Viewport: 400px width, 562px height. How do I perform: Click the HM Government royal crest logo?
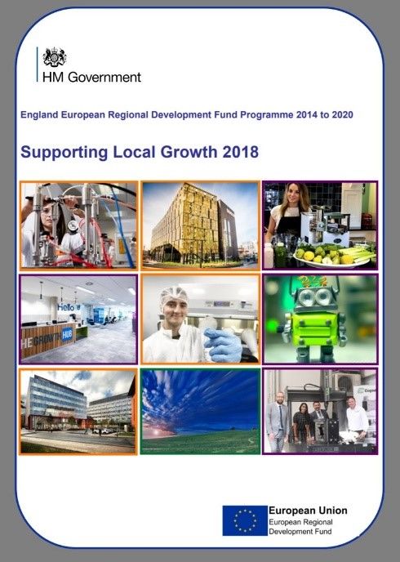55,57
